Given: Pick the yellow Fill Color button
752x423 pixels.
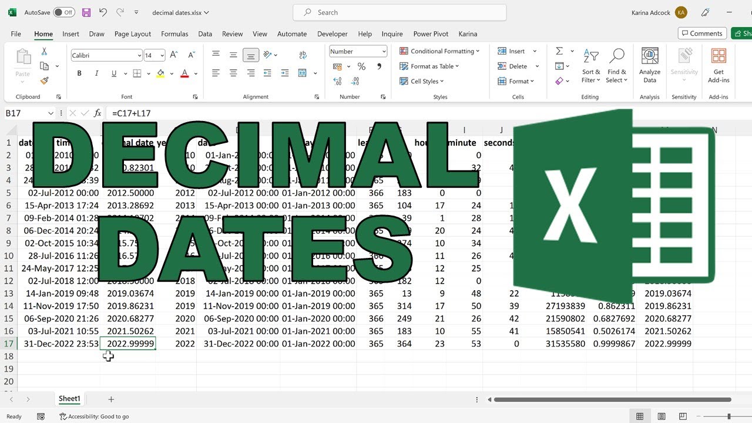Looking at the screenshot, I should click(160, 73).
